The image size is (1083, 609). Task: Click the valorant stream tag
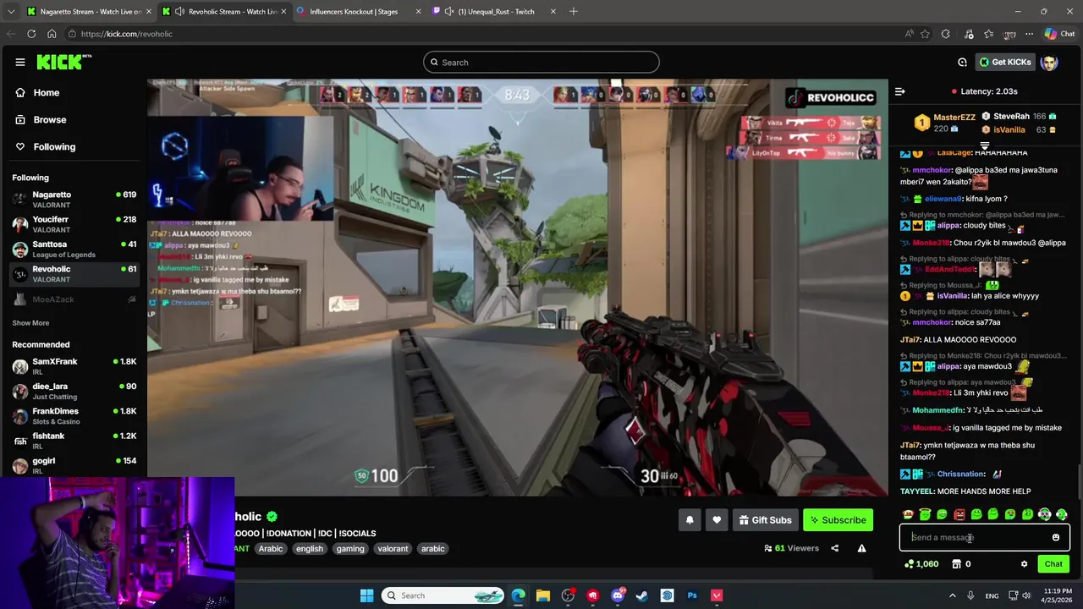click(393, 548)
